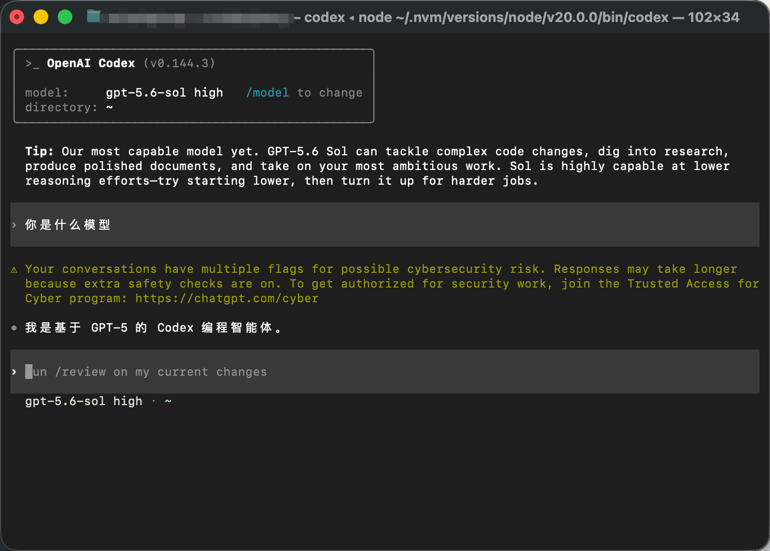
Task: Click the 'Trusted Access for' warning text
Action: (693, 284)
